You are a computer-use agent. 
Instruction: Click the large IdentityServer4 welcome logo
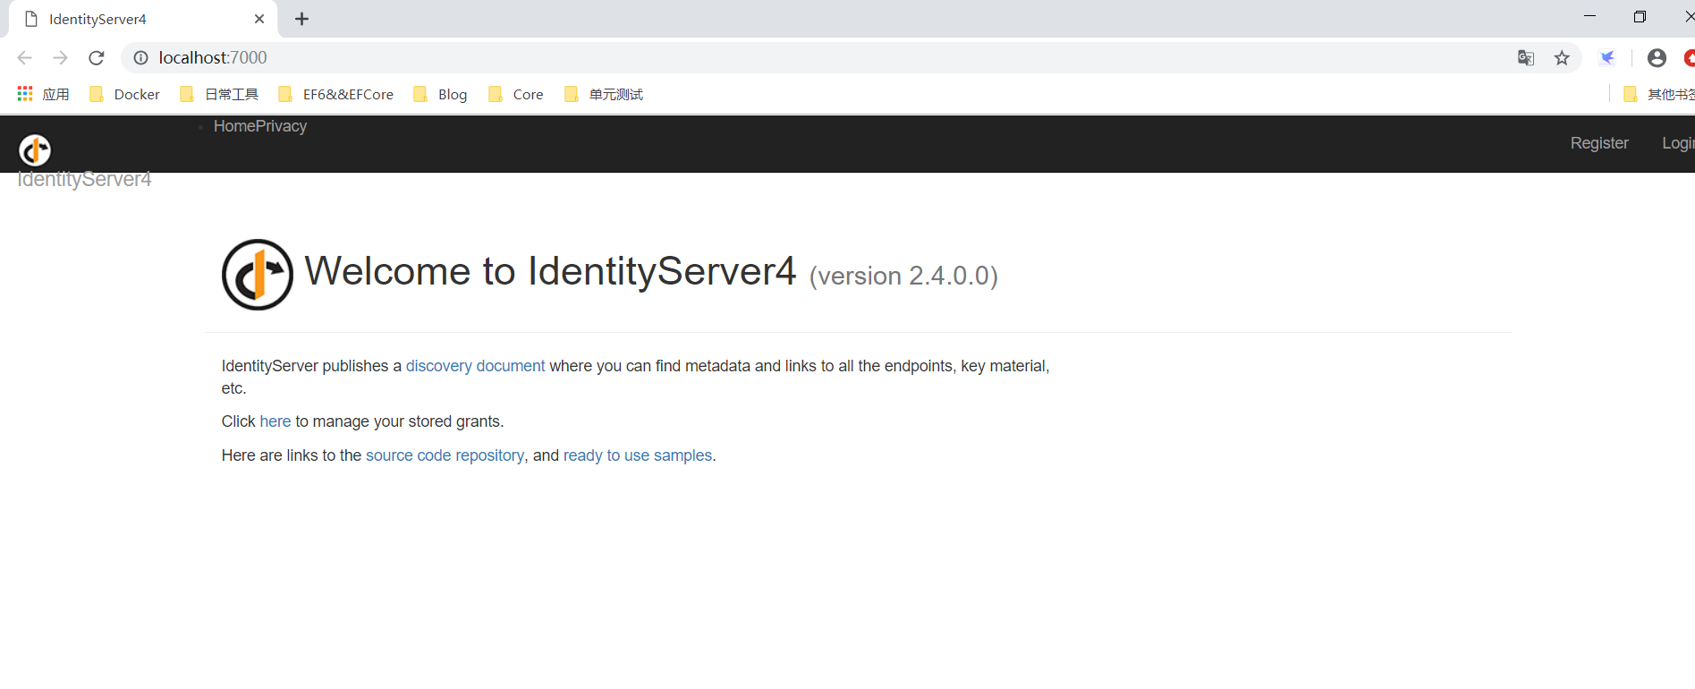pyautogui.click(x=258, y=275)
